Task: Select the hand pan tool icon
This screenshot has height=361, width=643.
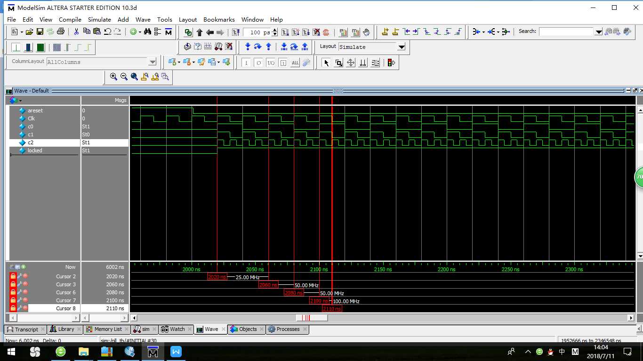Action: 366,32
